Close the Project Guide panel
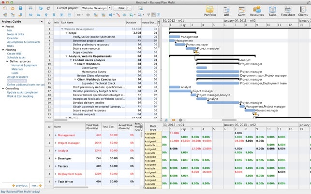This screenshot has height=194, width=311. [42, 22]
